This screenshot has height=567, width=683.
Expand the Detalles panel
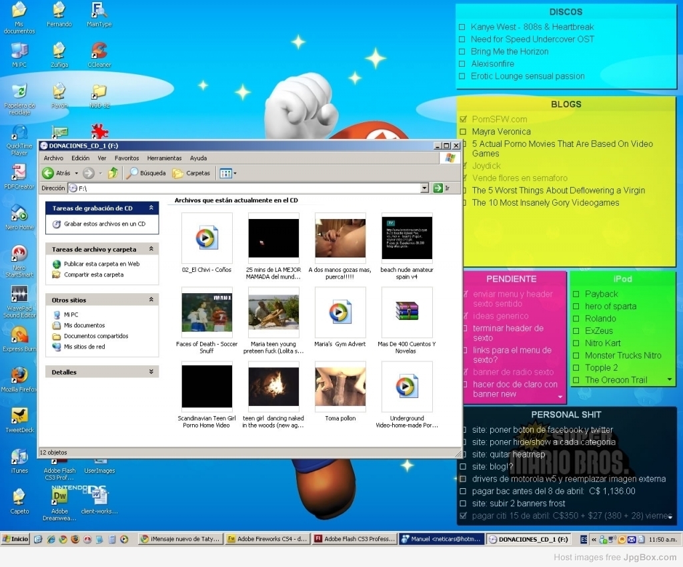tap(151, 371)
